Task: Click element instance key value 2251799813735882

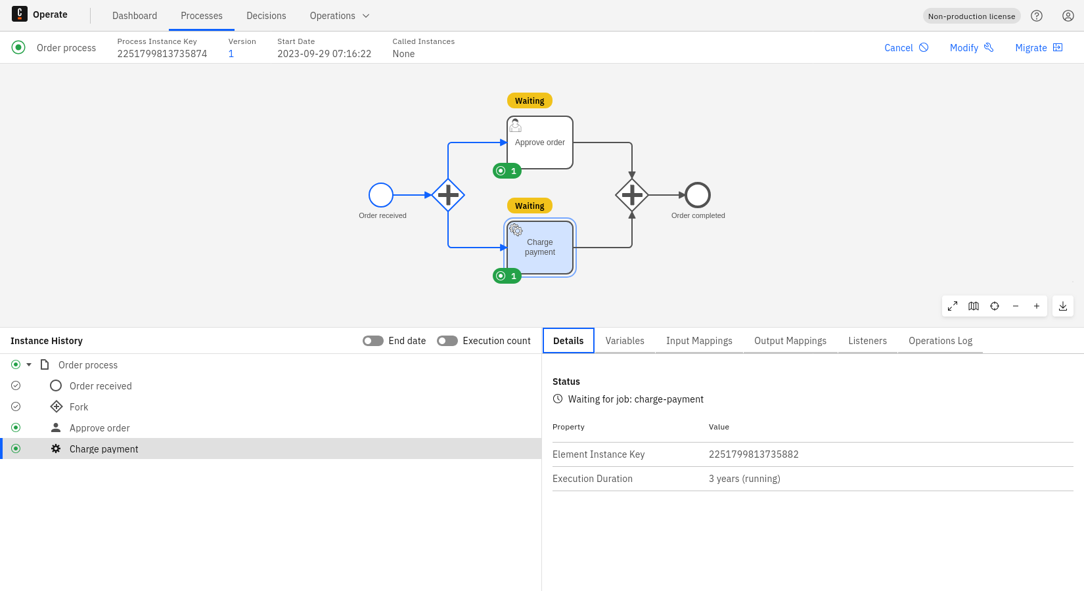Action: point(754,454)
